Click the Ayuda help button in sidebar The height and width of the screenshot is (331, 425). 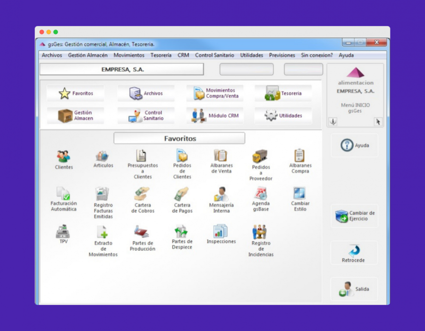pos(355,145)
